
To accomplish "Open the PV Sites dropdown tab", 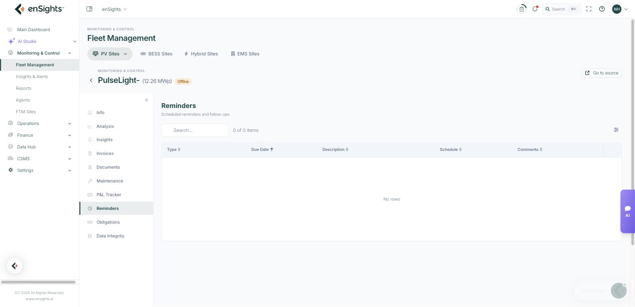I will click(x=110, y=54).
